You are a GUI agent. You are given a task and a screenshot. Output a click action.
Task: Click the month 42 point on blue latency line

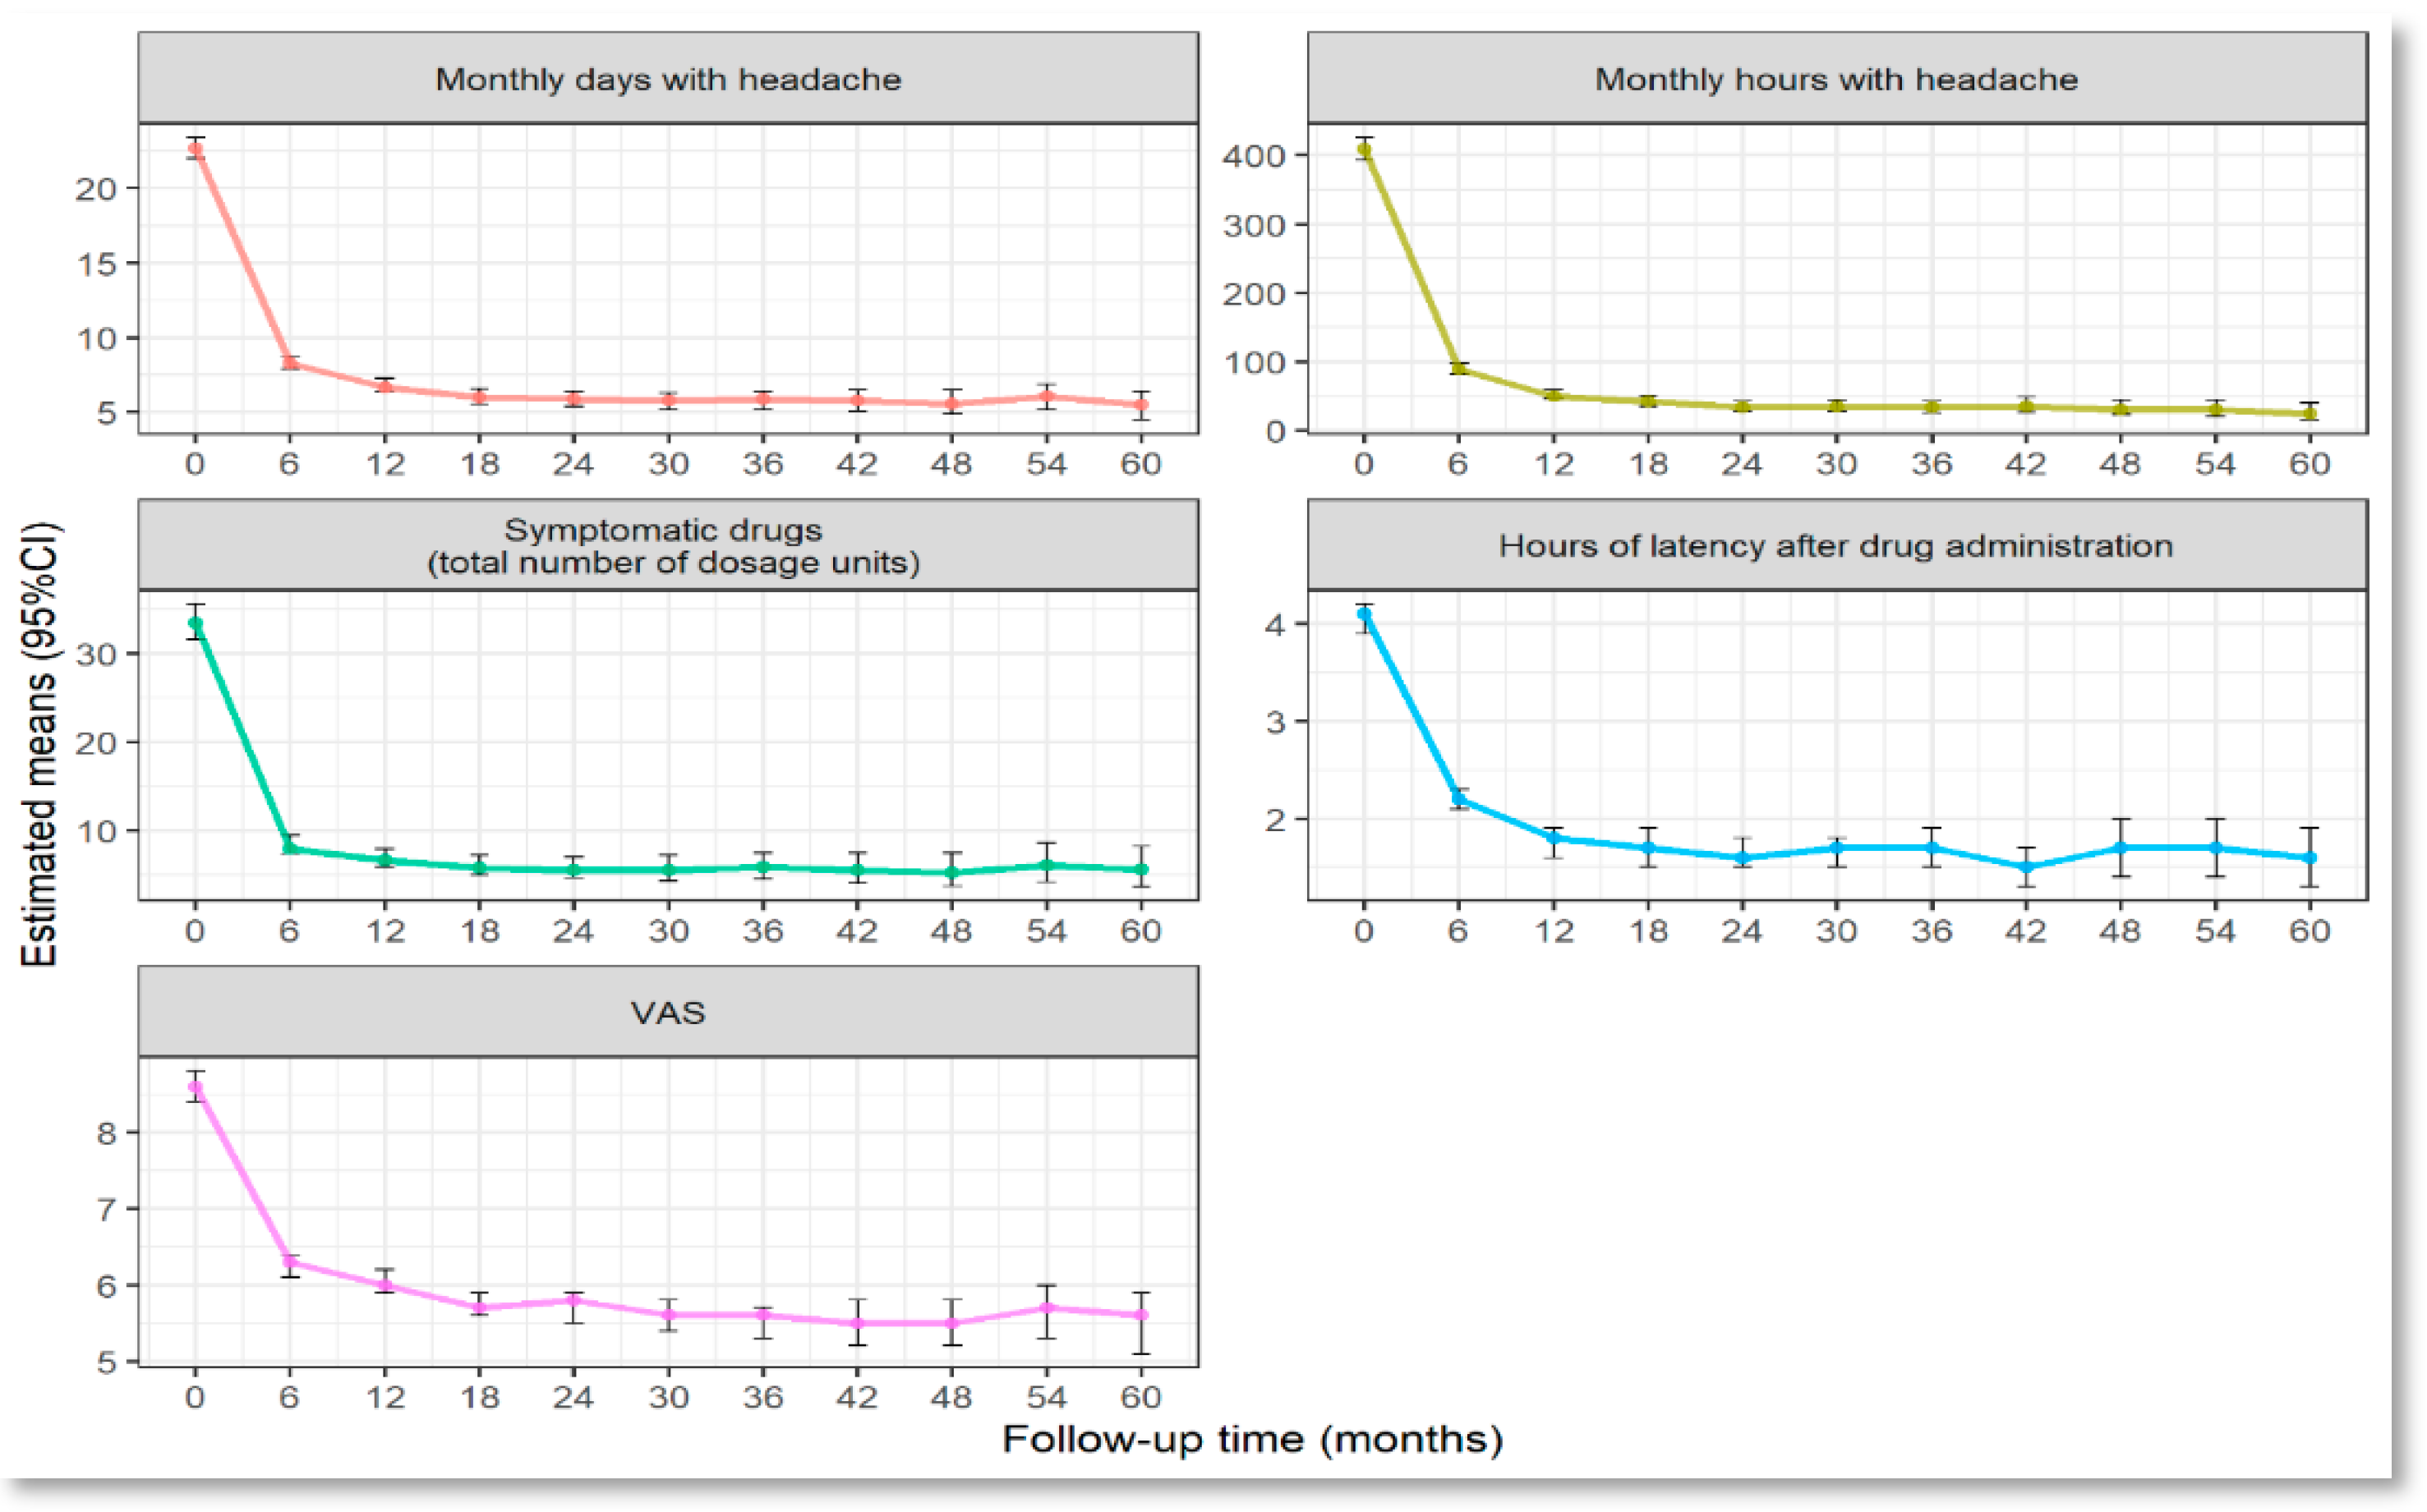tap(2026, 867)
